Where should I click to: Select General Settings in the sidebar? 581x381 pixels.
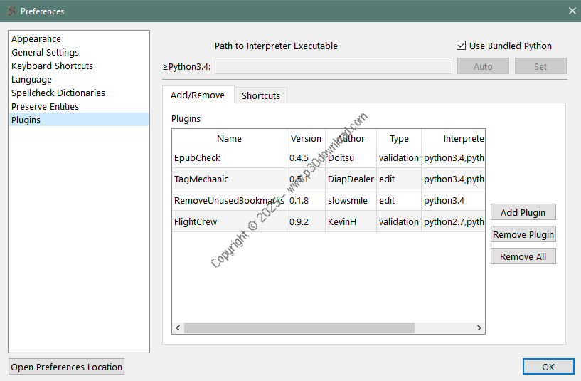tap(45, 53)
